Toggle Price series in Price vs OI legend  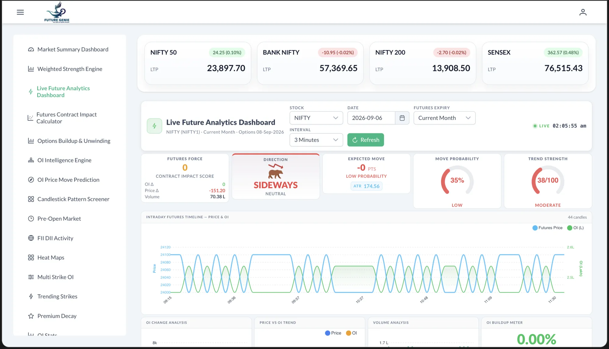coord(333,333)
